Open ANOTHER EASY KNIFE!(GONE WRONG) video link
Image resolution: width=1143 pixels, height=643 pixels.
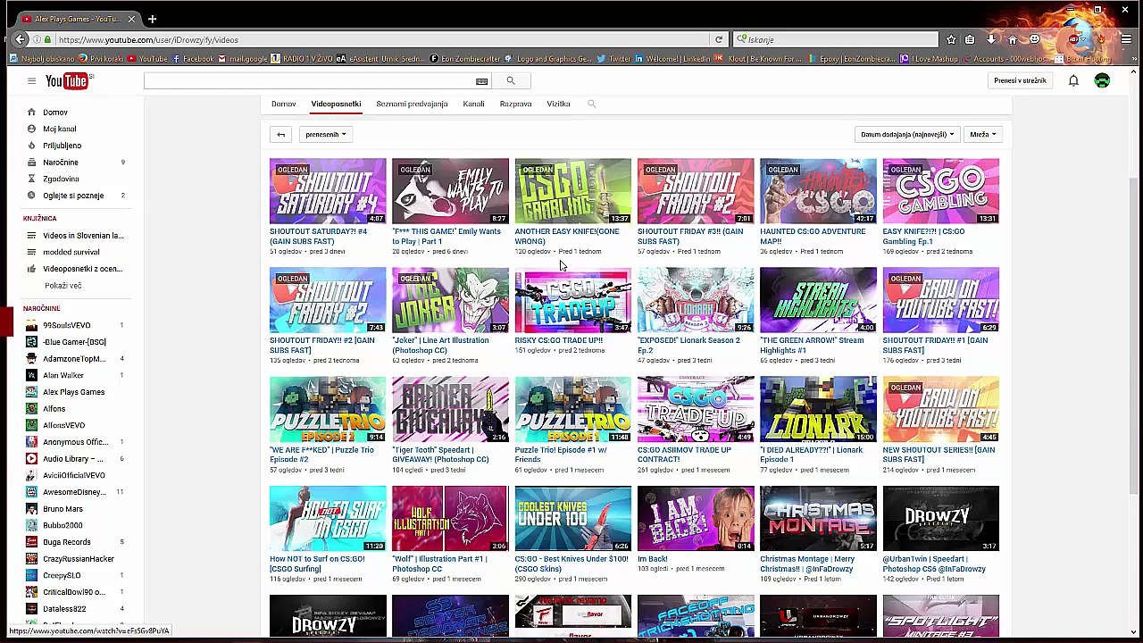coord(567,237)
